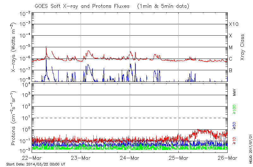Click the HELIO 2017/07/21 timestamp
Screen dimensions: 253x167
(x=250, y=147)
